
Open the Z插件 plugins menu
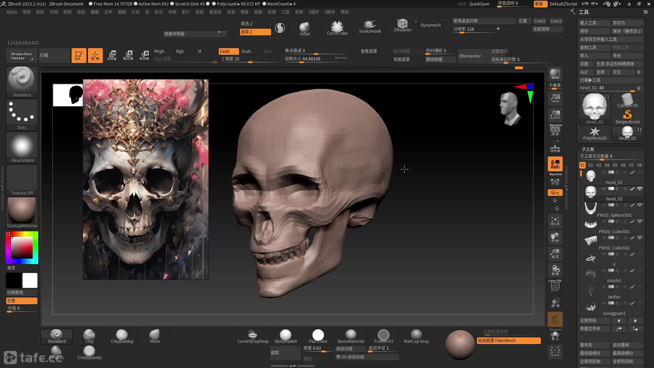(314, 12)
